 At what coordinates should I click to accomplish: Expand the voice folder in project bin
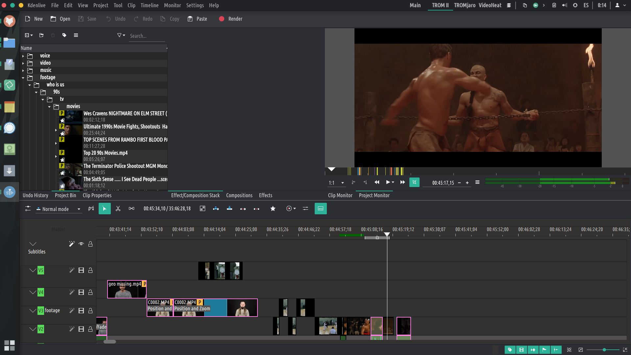point(23,56)
